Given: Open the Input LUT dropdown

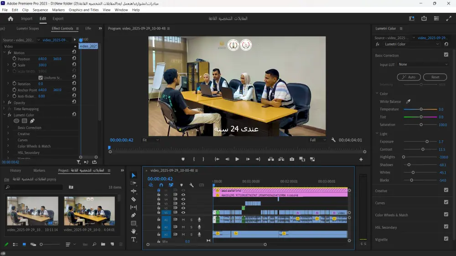Looking at the screenshot, I should (423, 65).
